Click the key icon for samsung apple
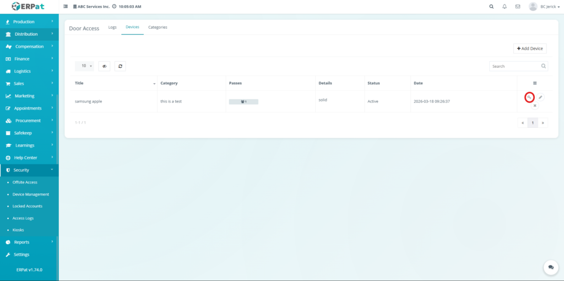Screen dimensions: 564x281 (x=529, y=97)
